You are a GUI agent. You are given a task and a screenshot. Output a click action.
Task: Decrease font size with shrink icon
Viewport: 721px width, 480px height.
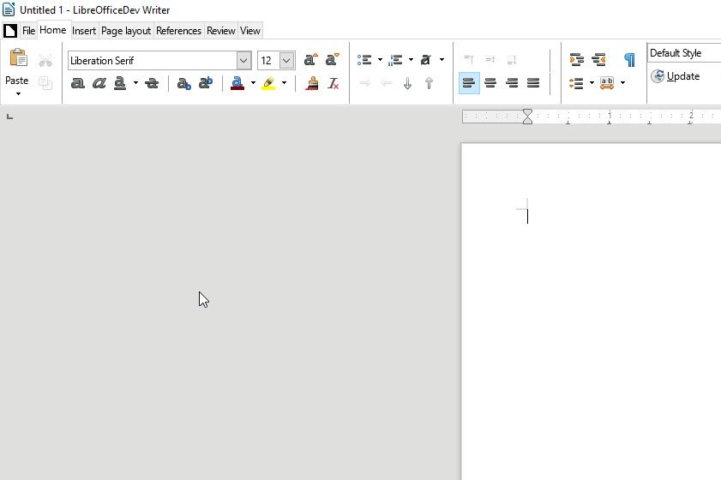pos(332,60)
